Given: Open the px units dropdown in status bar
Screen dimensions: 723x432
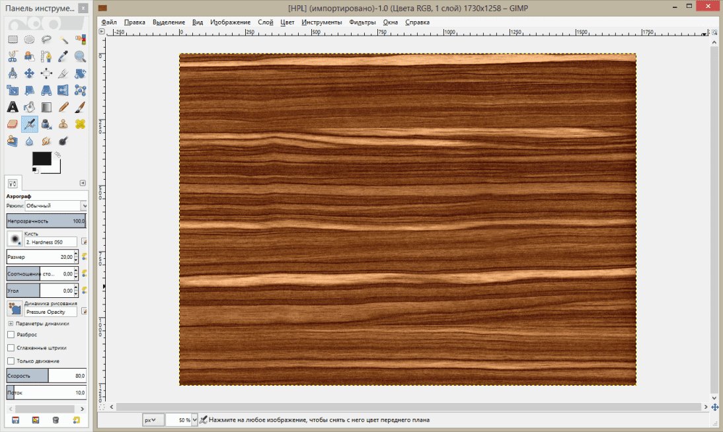Looking at the screenshot, I should tap(154, 419).
